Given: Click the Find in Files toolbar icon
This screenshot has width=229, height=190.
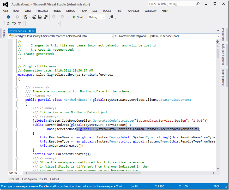Looking at the screenshot, I should 111,17.
